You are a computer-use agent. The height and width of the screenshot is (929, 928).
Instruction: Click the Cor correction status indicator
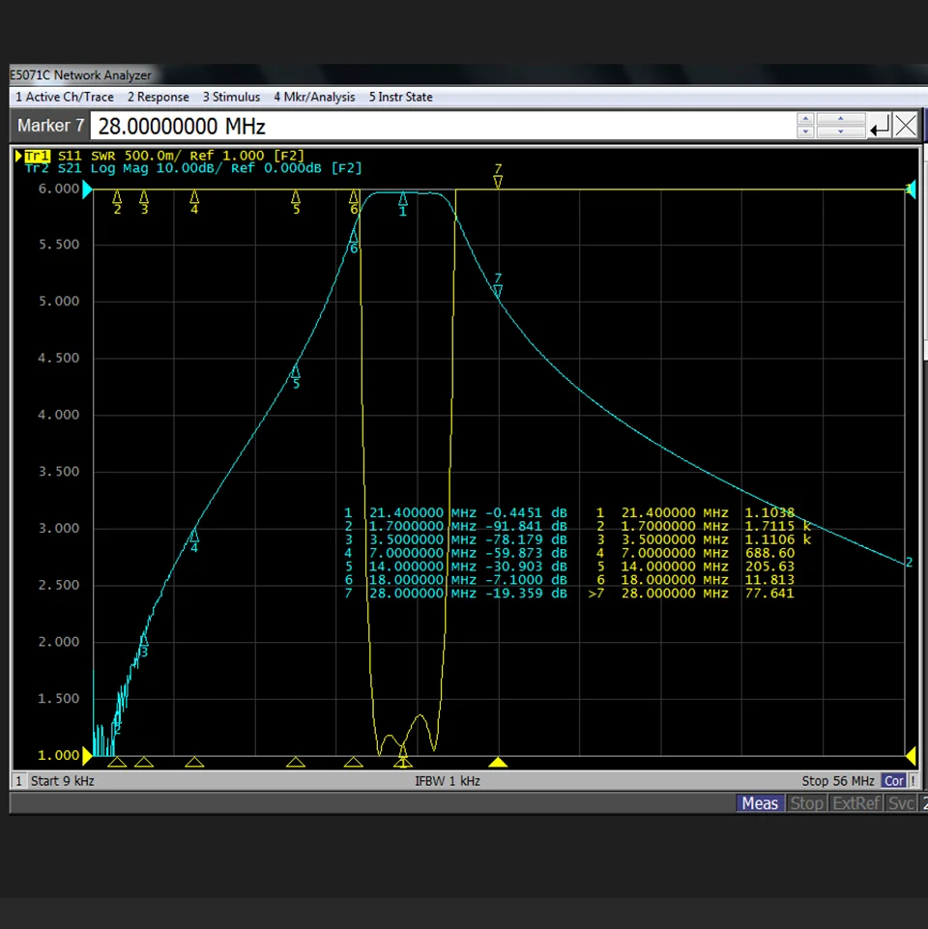(x=893, y=781)
